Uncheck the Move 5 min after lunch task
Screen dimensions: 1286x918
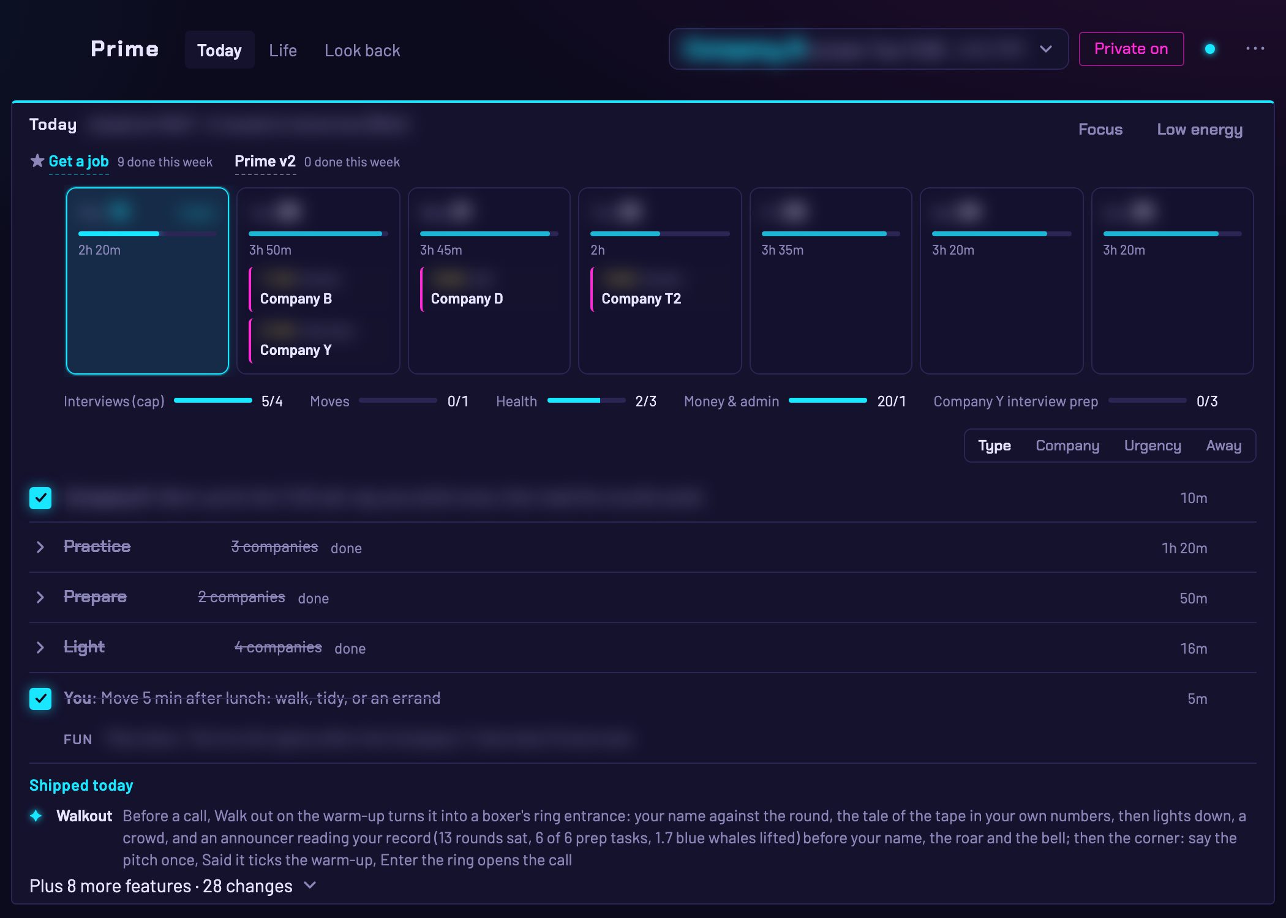(x=40, y=698)
